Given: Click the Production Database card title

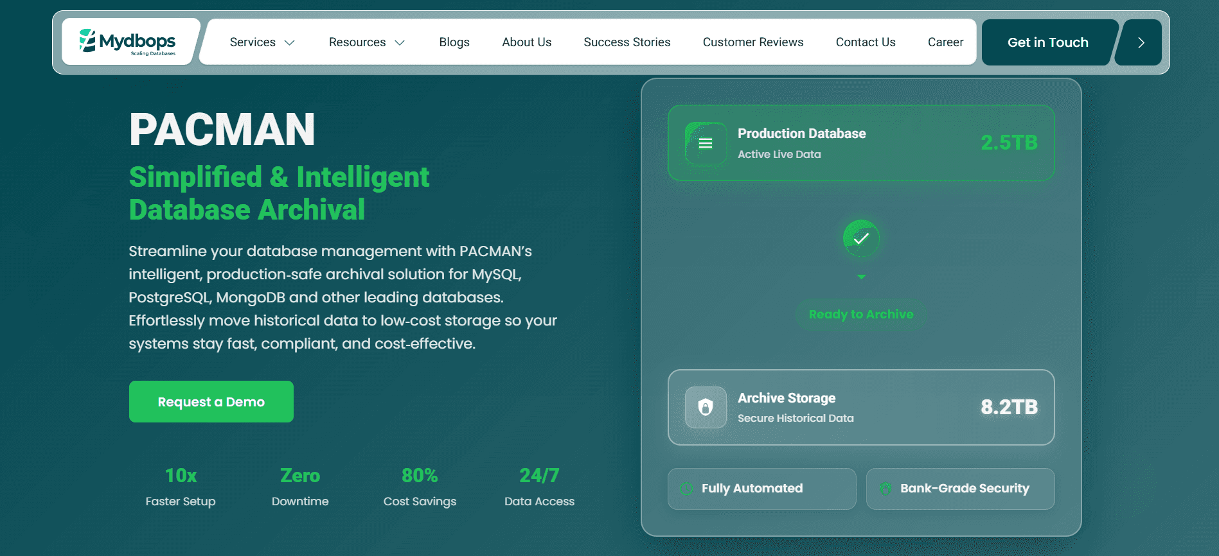Looking at the screenshot, I should [802, 134].
